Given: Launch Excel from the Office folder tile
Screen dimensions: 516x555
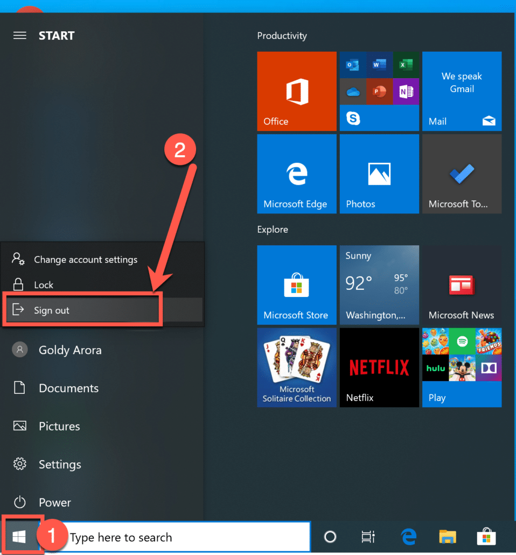Looking at the screenshot, I should pos(406,65).
